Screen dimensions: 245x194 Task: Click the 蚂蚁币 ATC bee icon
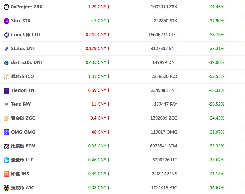click(7, 188)
